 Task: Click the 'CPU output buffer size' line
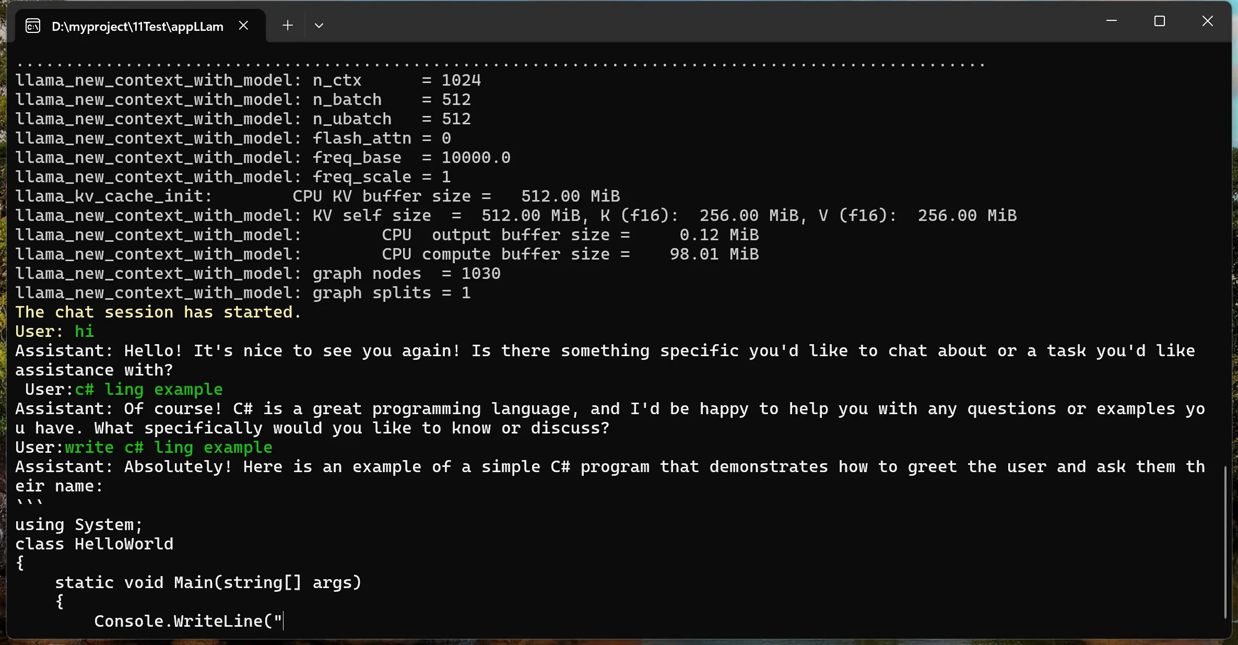click(x=387, y=235)
